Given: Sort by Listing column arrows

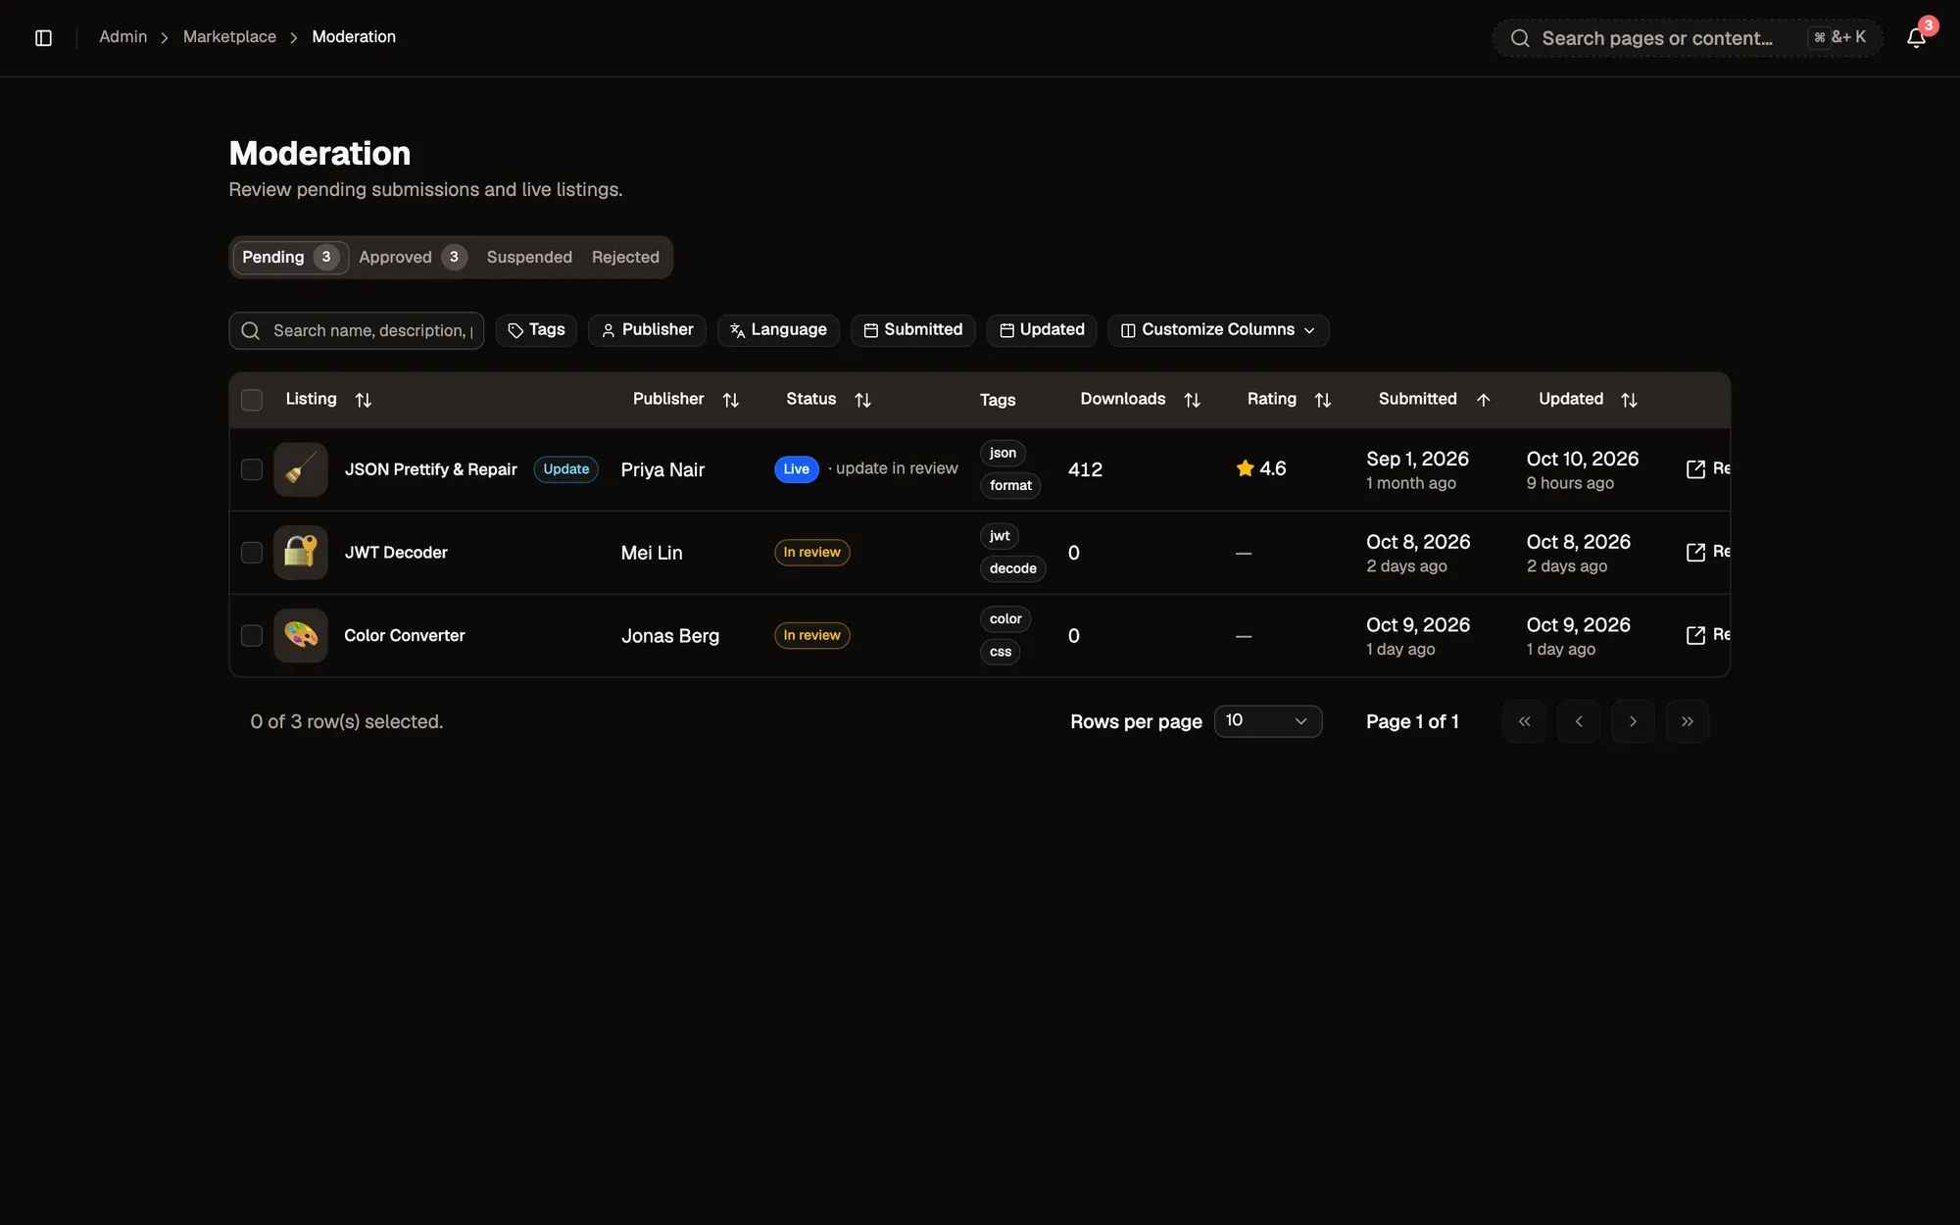Looking at the screenshot, I should click(x=364, y=400).
